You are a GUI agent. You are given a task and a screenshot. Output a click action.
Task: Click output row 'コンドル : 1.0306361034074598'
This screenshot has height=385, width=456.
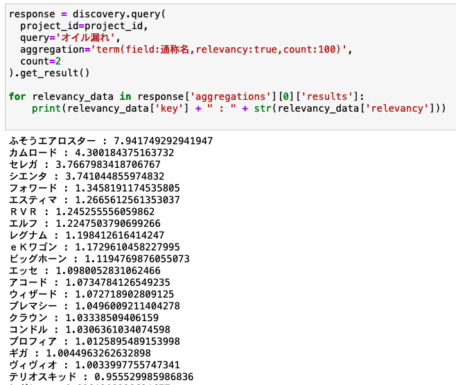(x=89, y=330)
